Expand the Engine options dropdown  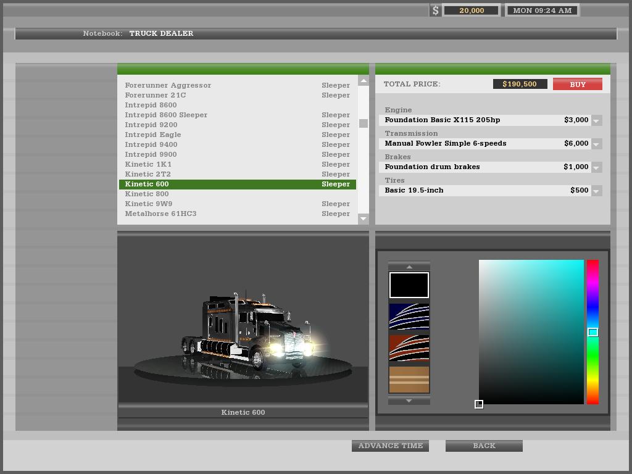[596, 120]
